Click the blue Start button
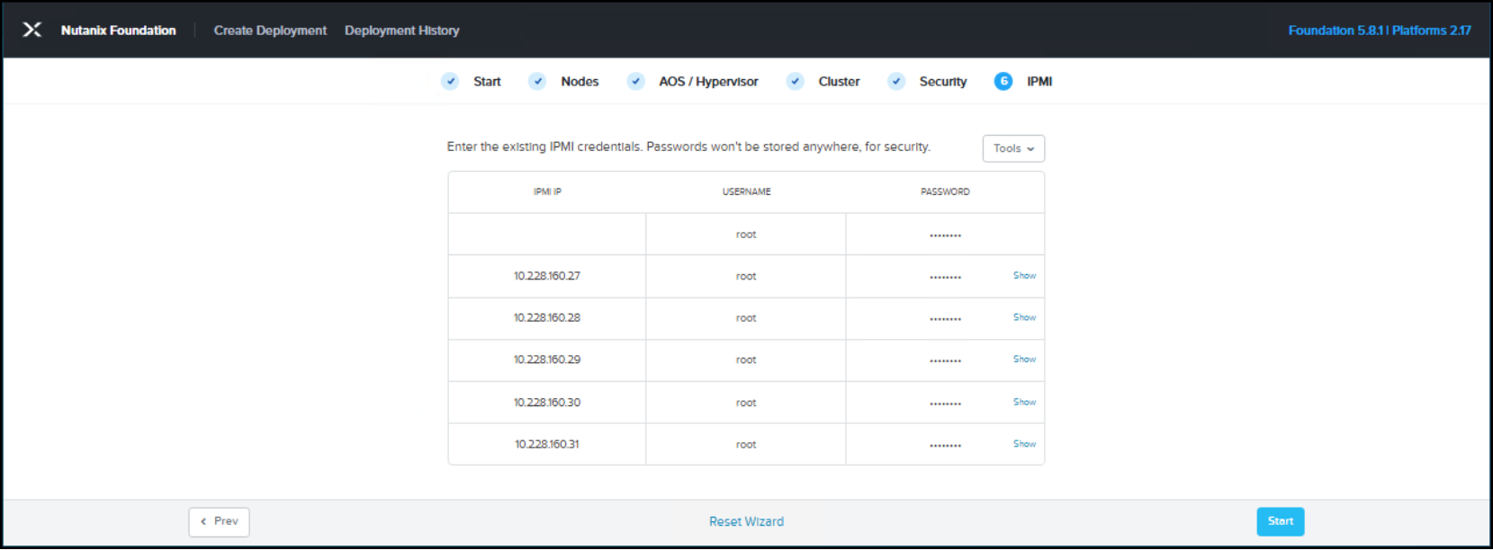Image resolution: width=1493 pixels, height=550 pixels. (1280, 521)
